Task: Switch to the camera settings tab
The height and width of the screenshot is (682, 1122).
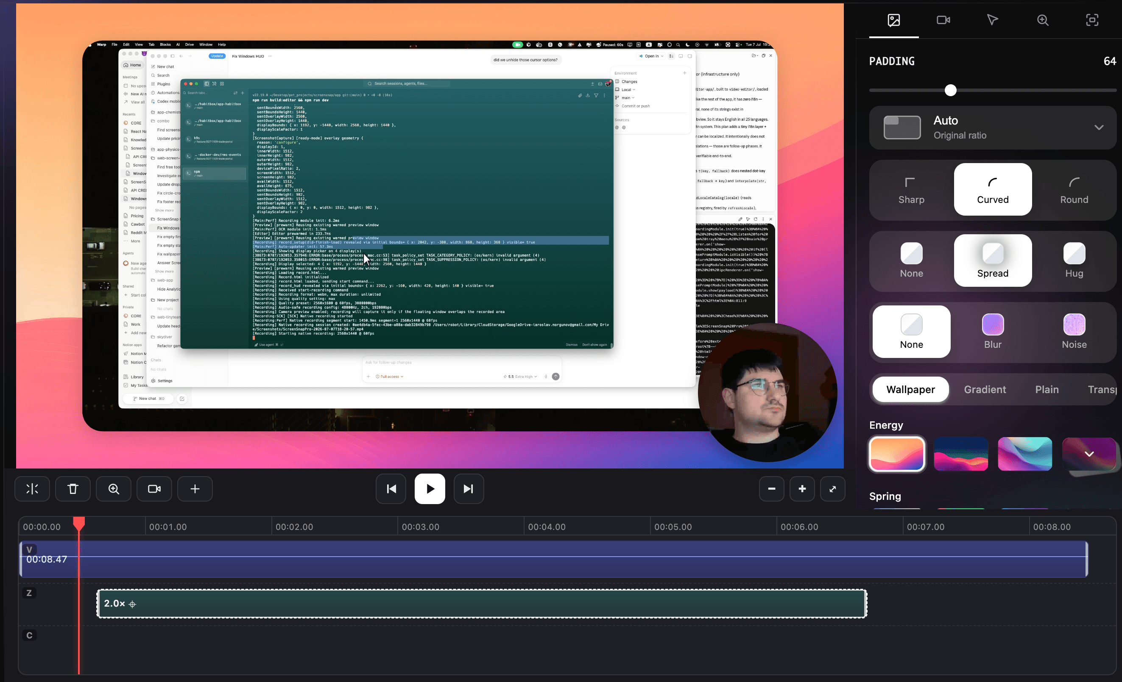Action: tap(943, 20)
